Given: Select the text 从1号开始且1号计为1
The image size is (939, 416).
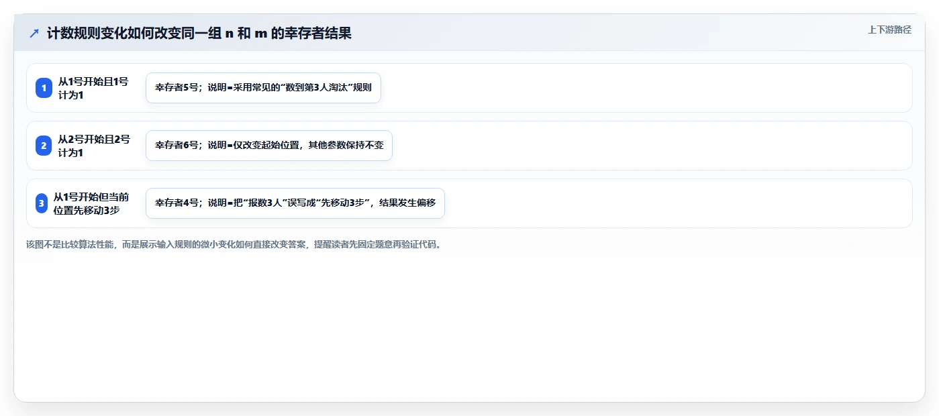Looking at the screenshot, I should click(93, 88).
